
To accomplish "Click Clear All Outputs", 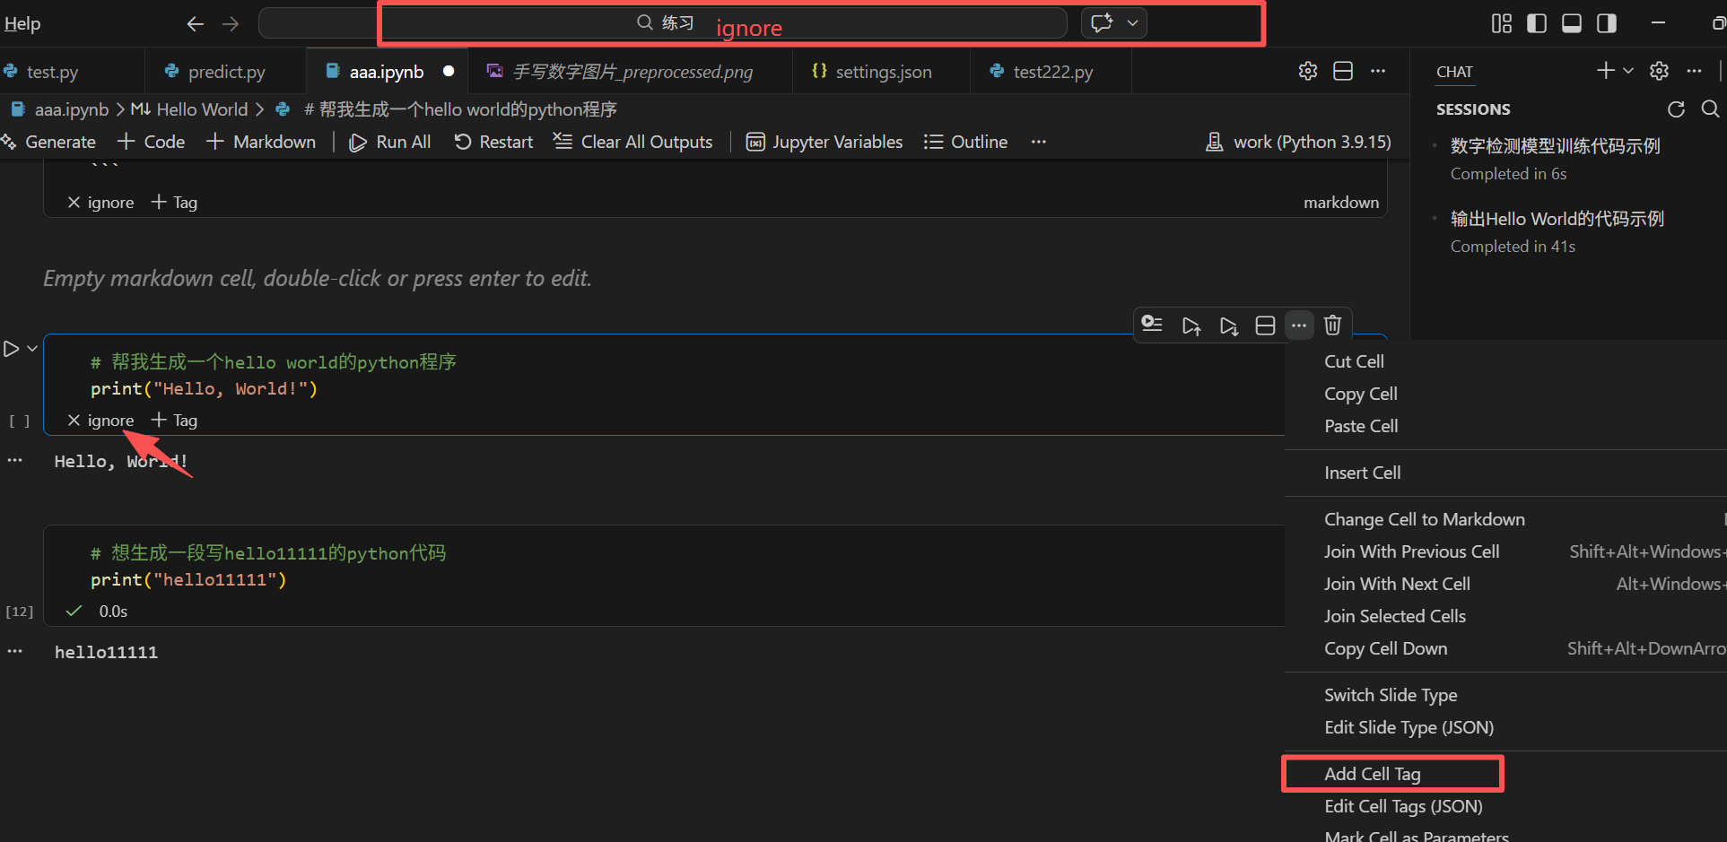I will (633, 142).
